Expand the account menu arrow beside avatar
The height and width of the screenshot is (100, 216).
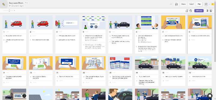[x=210, y=4]
